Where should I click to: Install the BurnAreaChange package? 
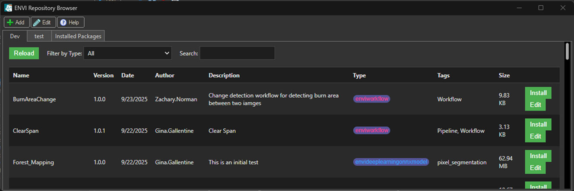[538, 93]
